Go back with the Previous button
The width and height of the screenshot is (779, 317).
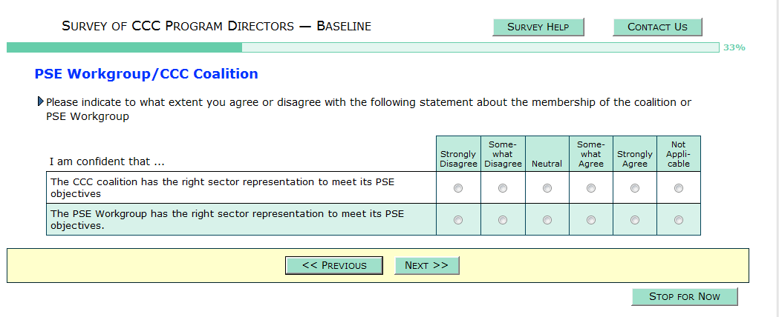pos(334,265)
